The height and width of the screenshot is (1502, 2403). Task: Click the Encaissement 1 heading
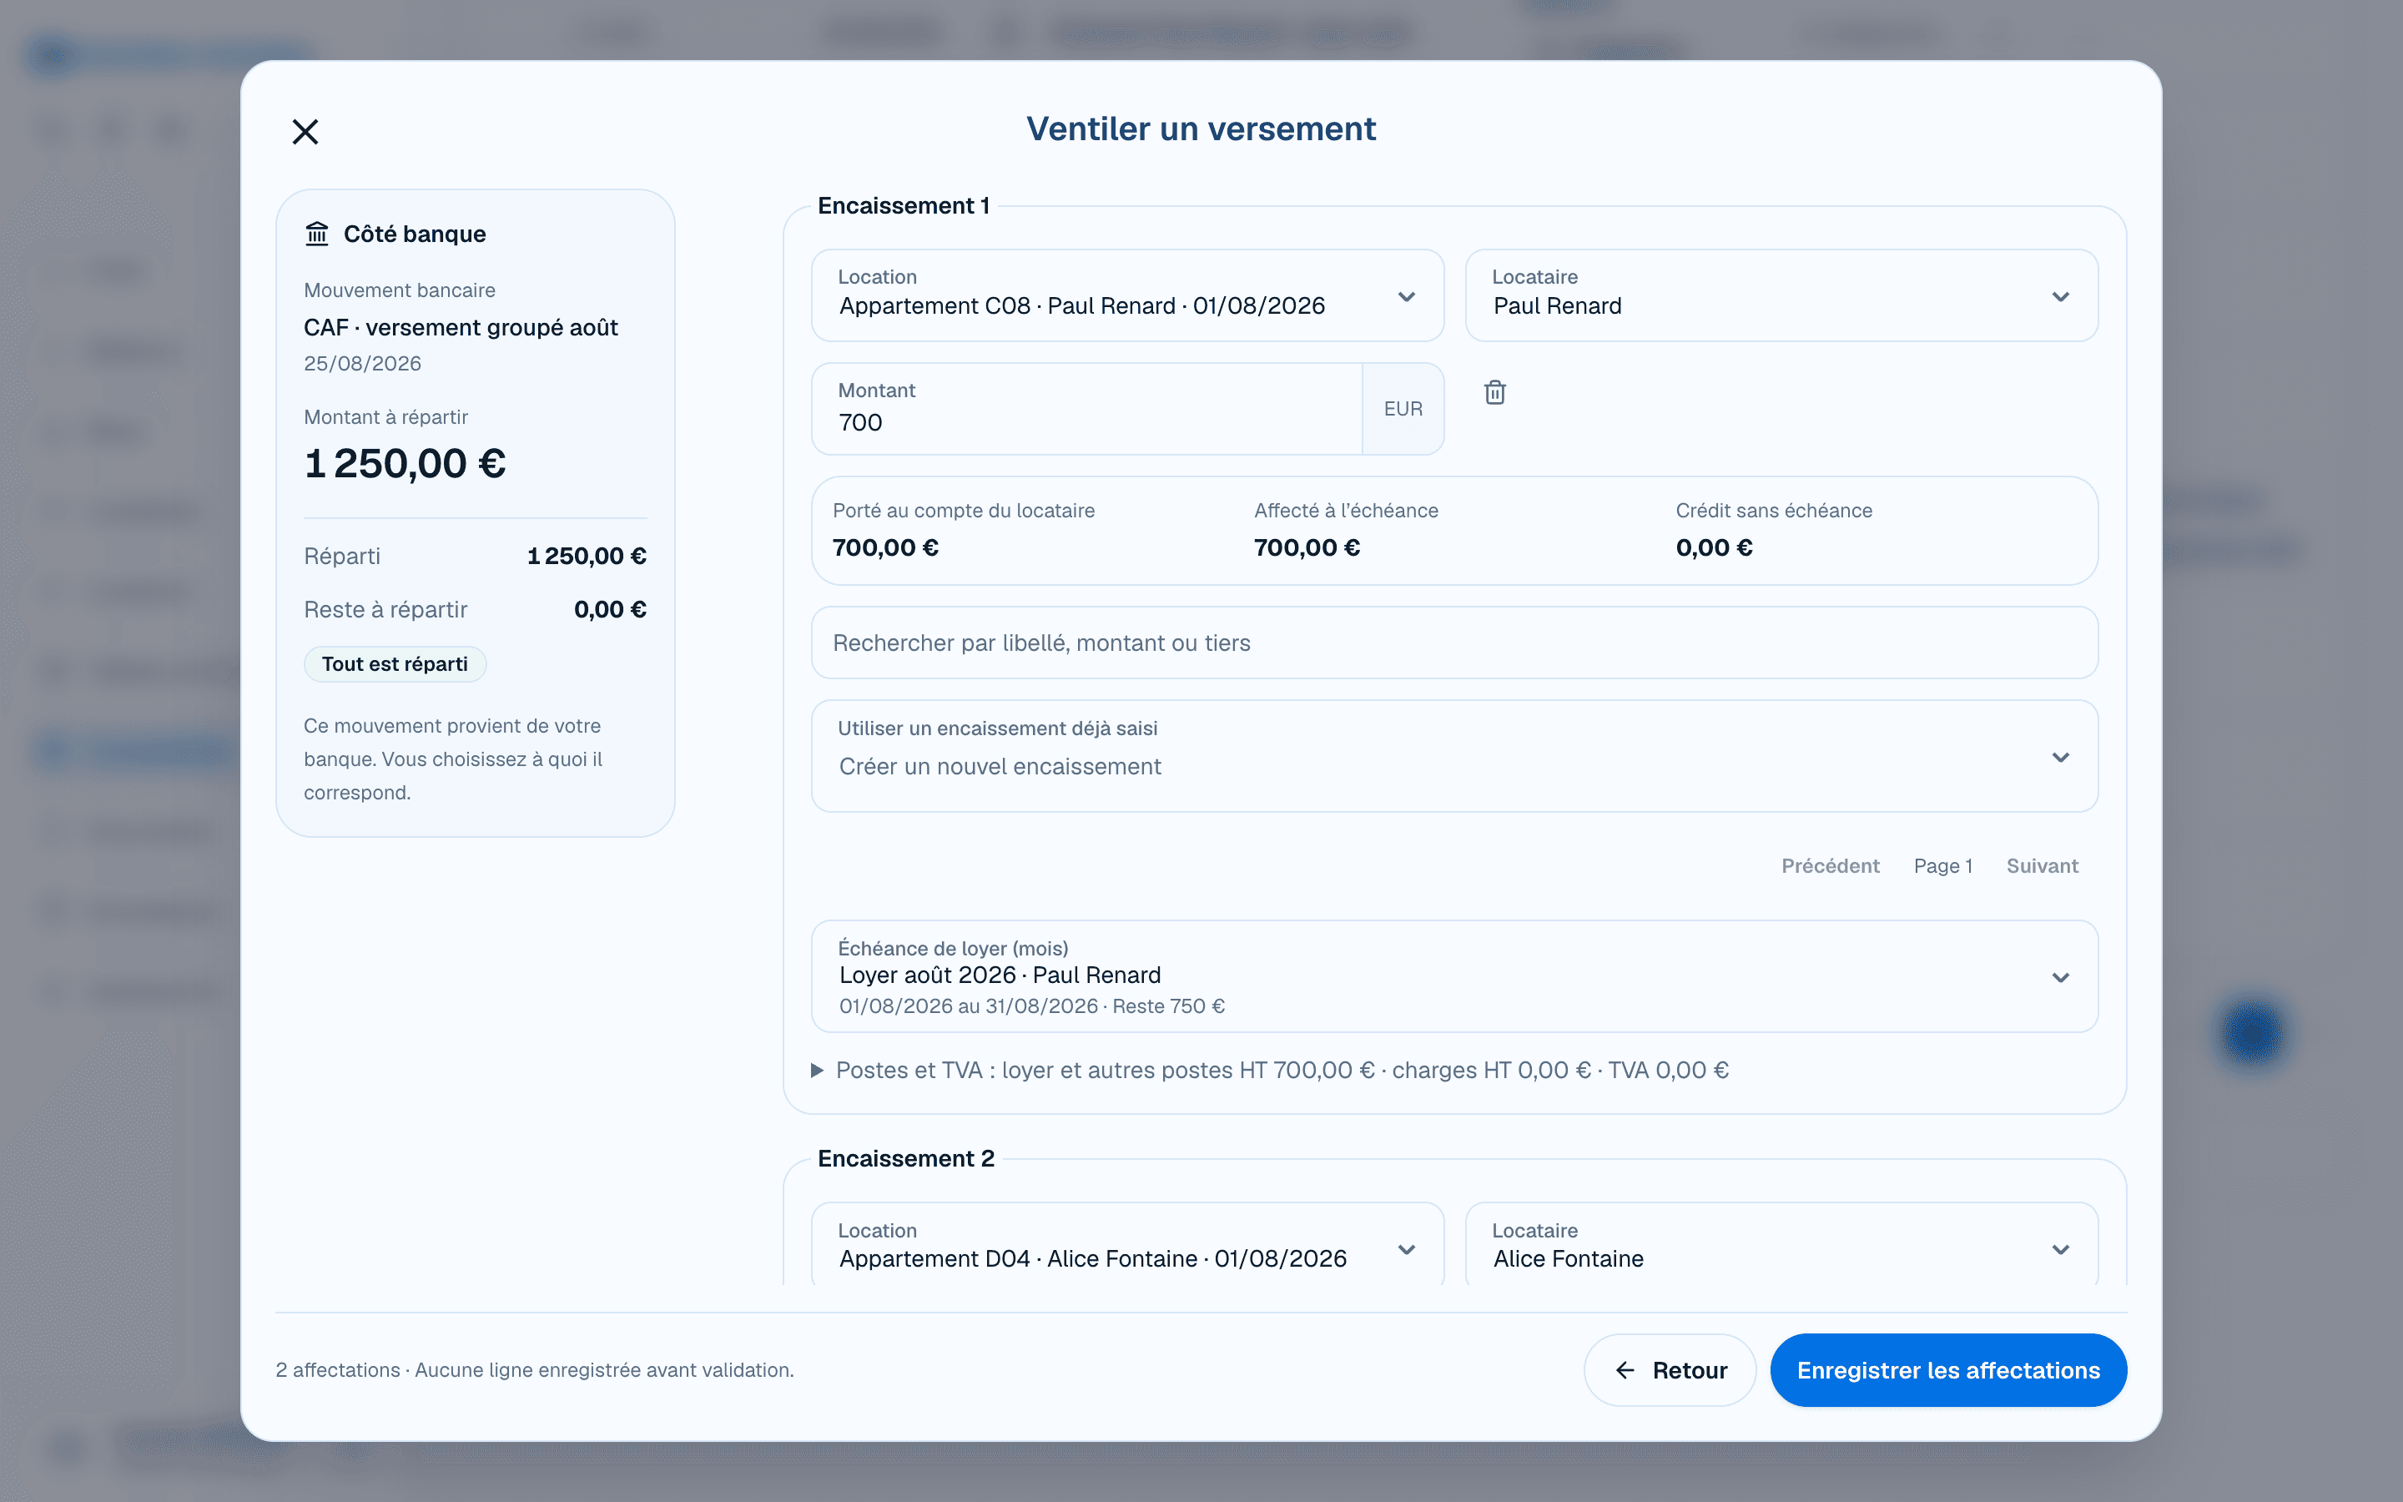pyautogui.click(x=904, y=205)
